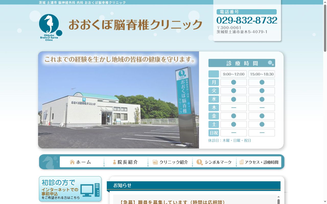This screenshot has width=327, height=204.
Task: Click the page vertical scrollbar thumb
Action: pyautogui.click(x=325, y=28)
